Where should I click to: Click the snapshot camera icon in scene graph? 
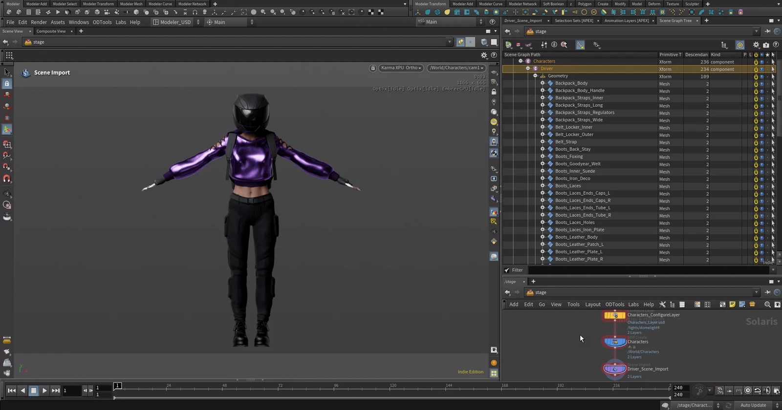[766, 45]
